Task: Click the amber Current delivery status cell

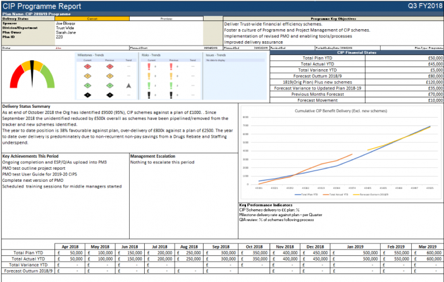Action: (x=92, y=18)
